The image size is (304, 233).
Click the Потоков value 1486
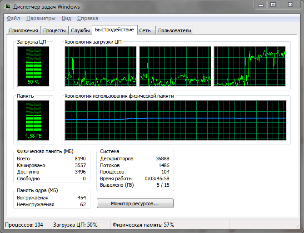164,165
